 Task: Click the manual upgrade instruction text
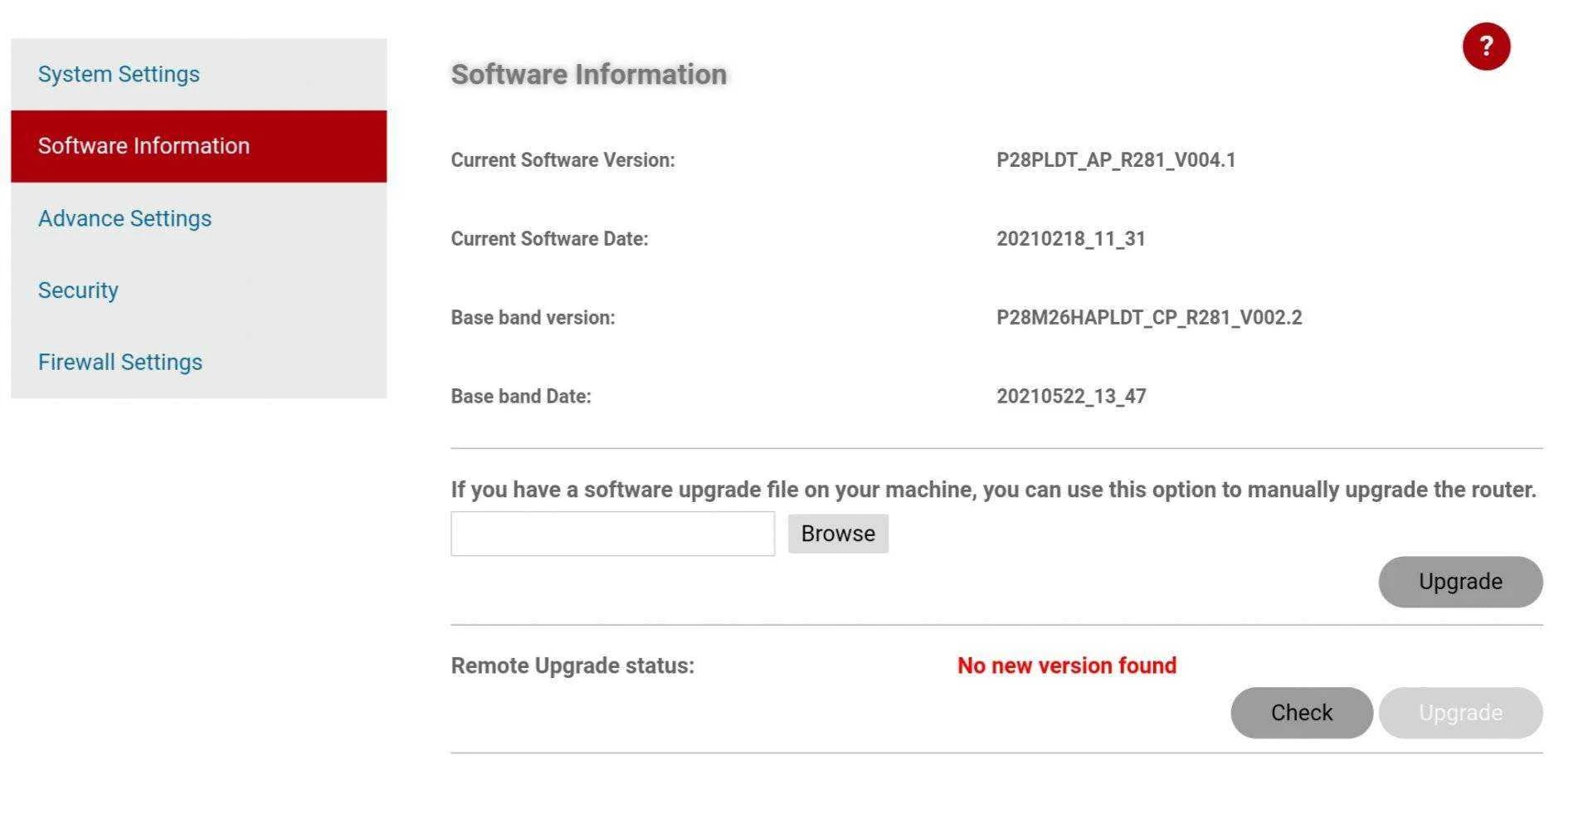tap(993, 490)
